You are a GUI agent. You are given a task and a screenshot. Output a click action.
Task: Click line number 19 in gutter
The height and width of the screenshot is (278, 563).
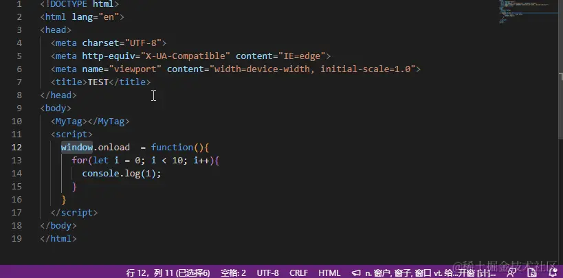pyautogui.click(x=16, y=239)
